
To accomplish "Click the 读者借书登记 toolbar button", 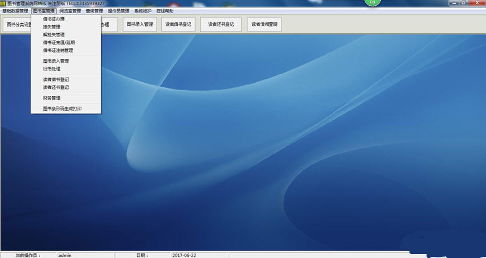I will [x=178, y=25].
